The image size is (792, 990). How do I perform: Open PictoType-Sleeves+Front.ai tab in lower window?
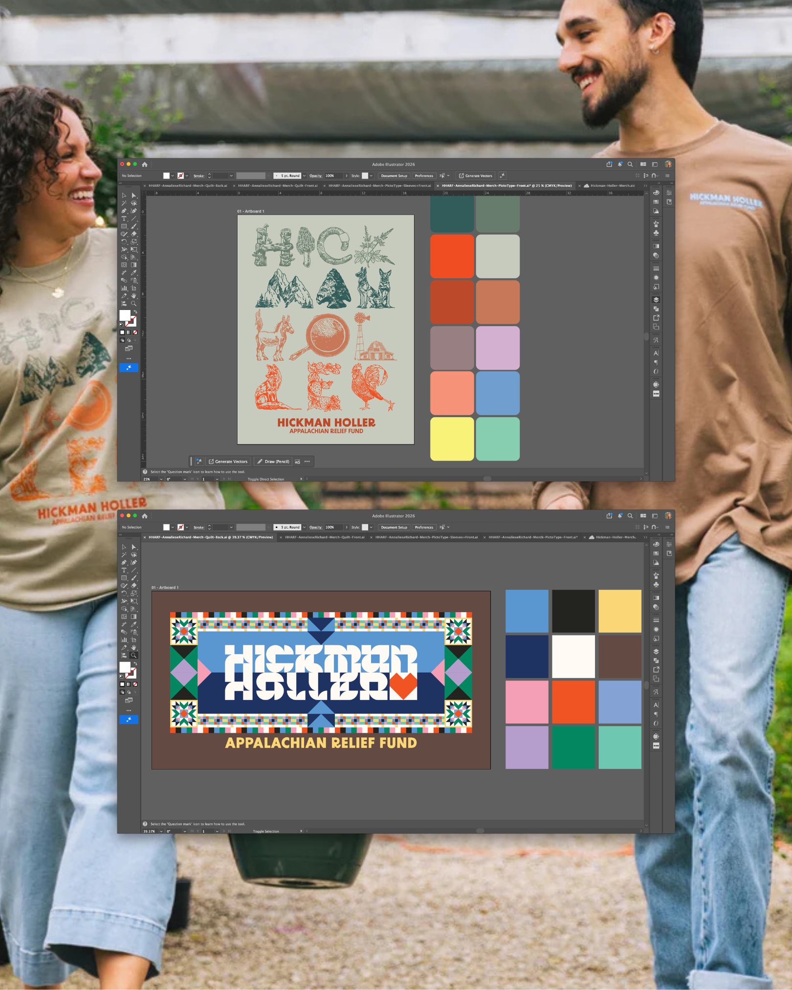click(426, 537)
